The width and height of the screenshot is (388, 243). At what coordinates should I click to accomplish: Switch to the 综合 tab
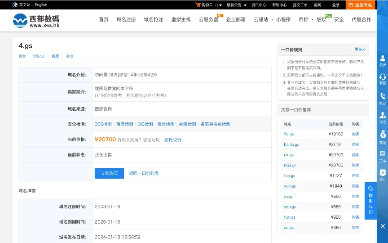[22, 56]
